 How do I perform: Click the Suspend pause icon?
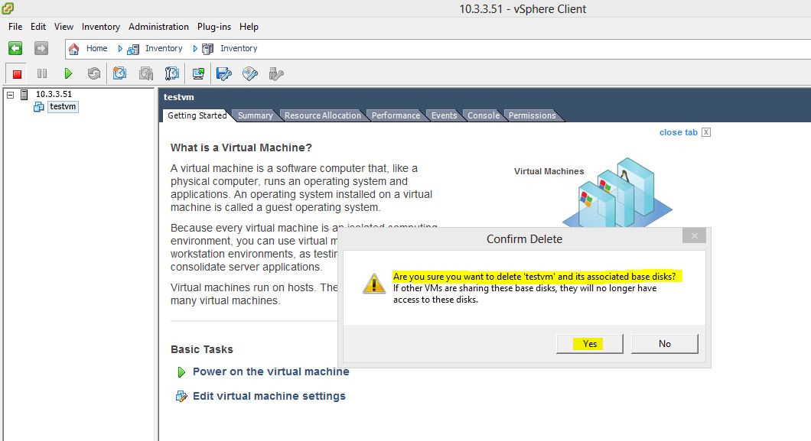[x=42, y=74]
